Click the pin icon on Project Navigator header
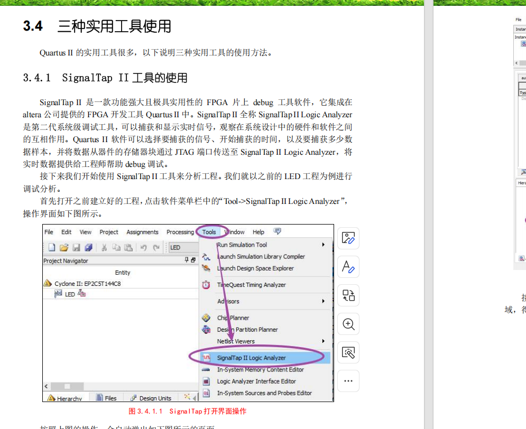The height and width of the screenshot is (429, 526). coord(187,260)
